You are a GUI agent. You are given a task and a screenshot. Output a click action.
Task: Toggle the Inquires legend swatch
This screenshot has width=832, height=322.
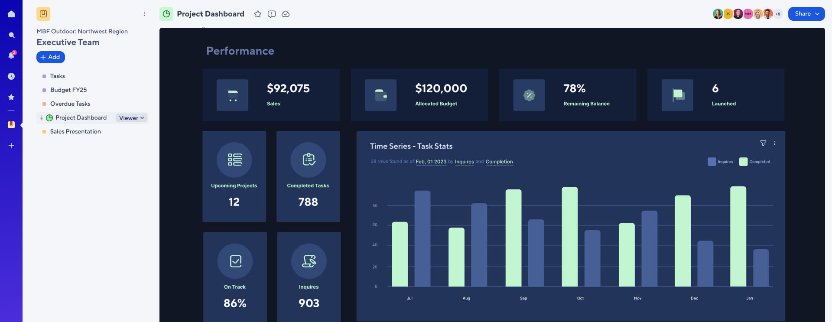click(712, 162)
